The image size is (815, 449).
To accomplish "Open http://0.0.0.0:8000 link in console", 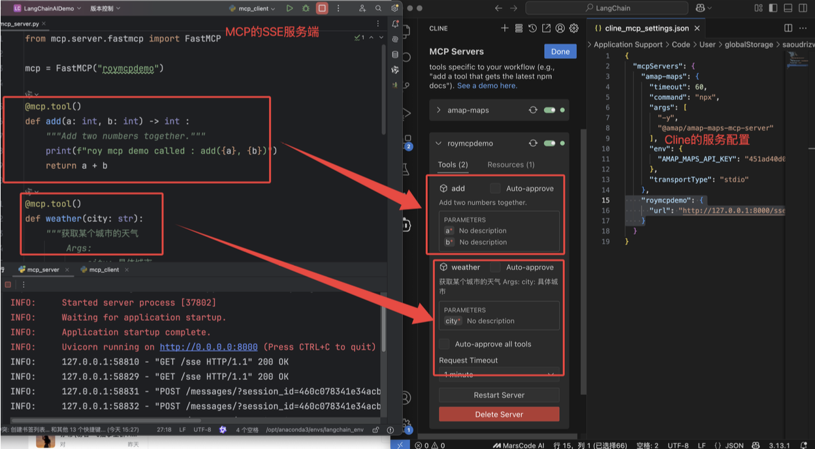I will coord(208,347).
